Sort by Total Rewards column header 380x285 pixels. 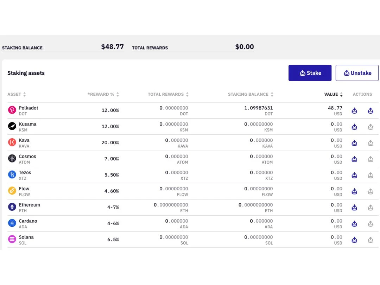click(x=168, y=94)
